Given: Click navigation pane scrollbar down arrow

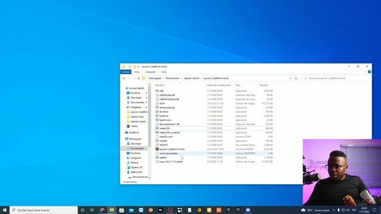Looking at the screenshot, I should tap(149, 178).
